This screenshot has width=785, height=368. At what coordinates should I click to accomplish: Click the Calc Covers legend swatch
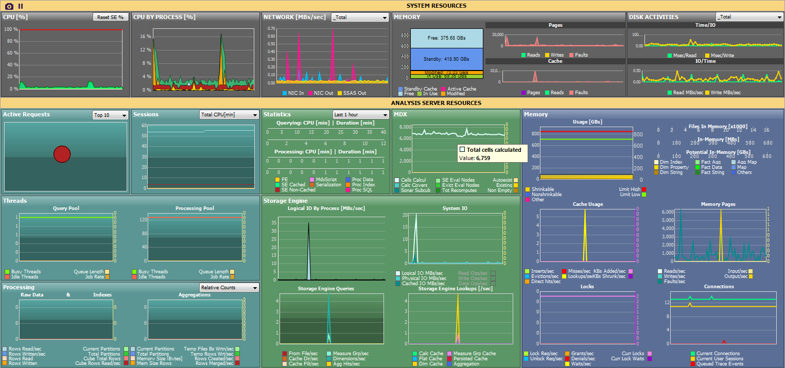pos(397,185)
